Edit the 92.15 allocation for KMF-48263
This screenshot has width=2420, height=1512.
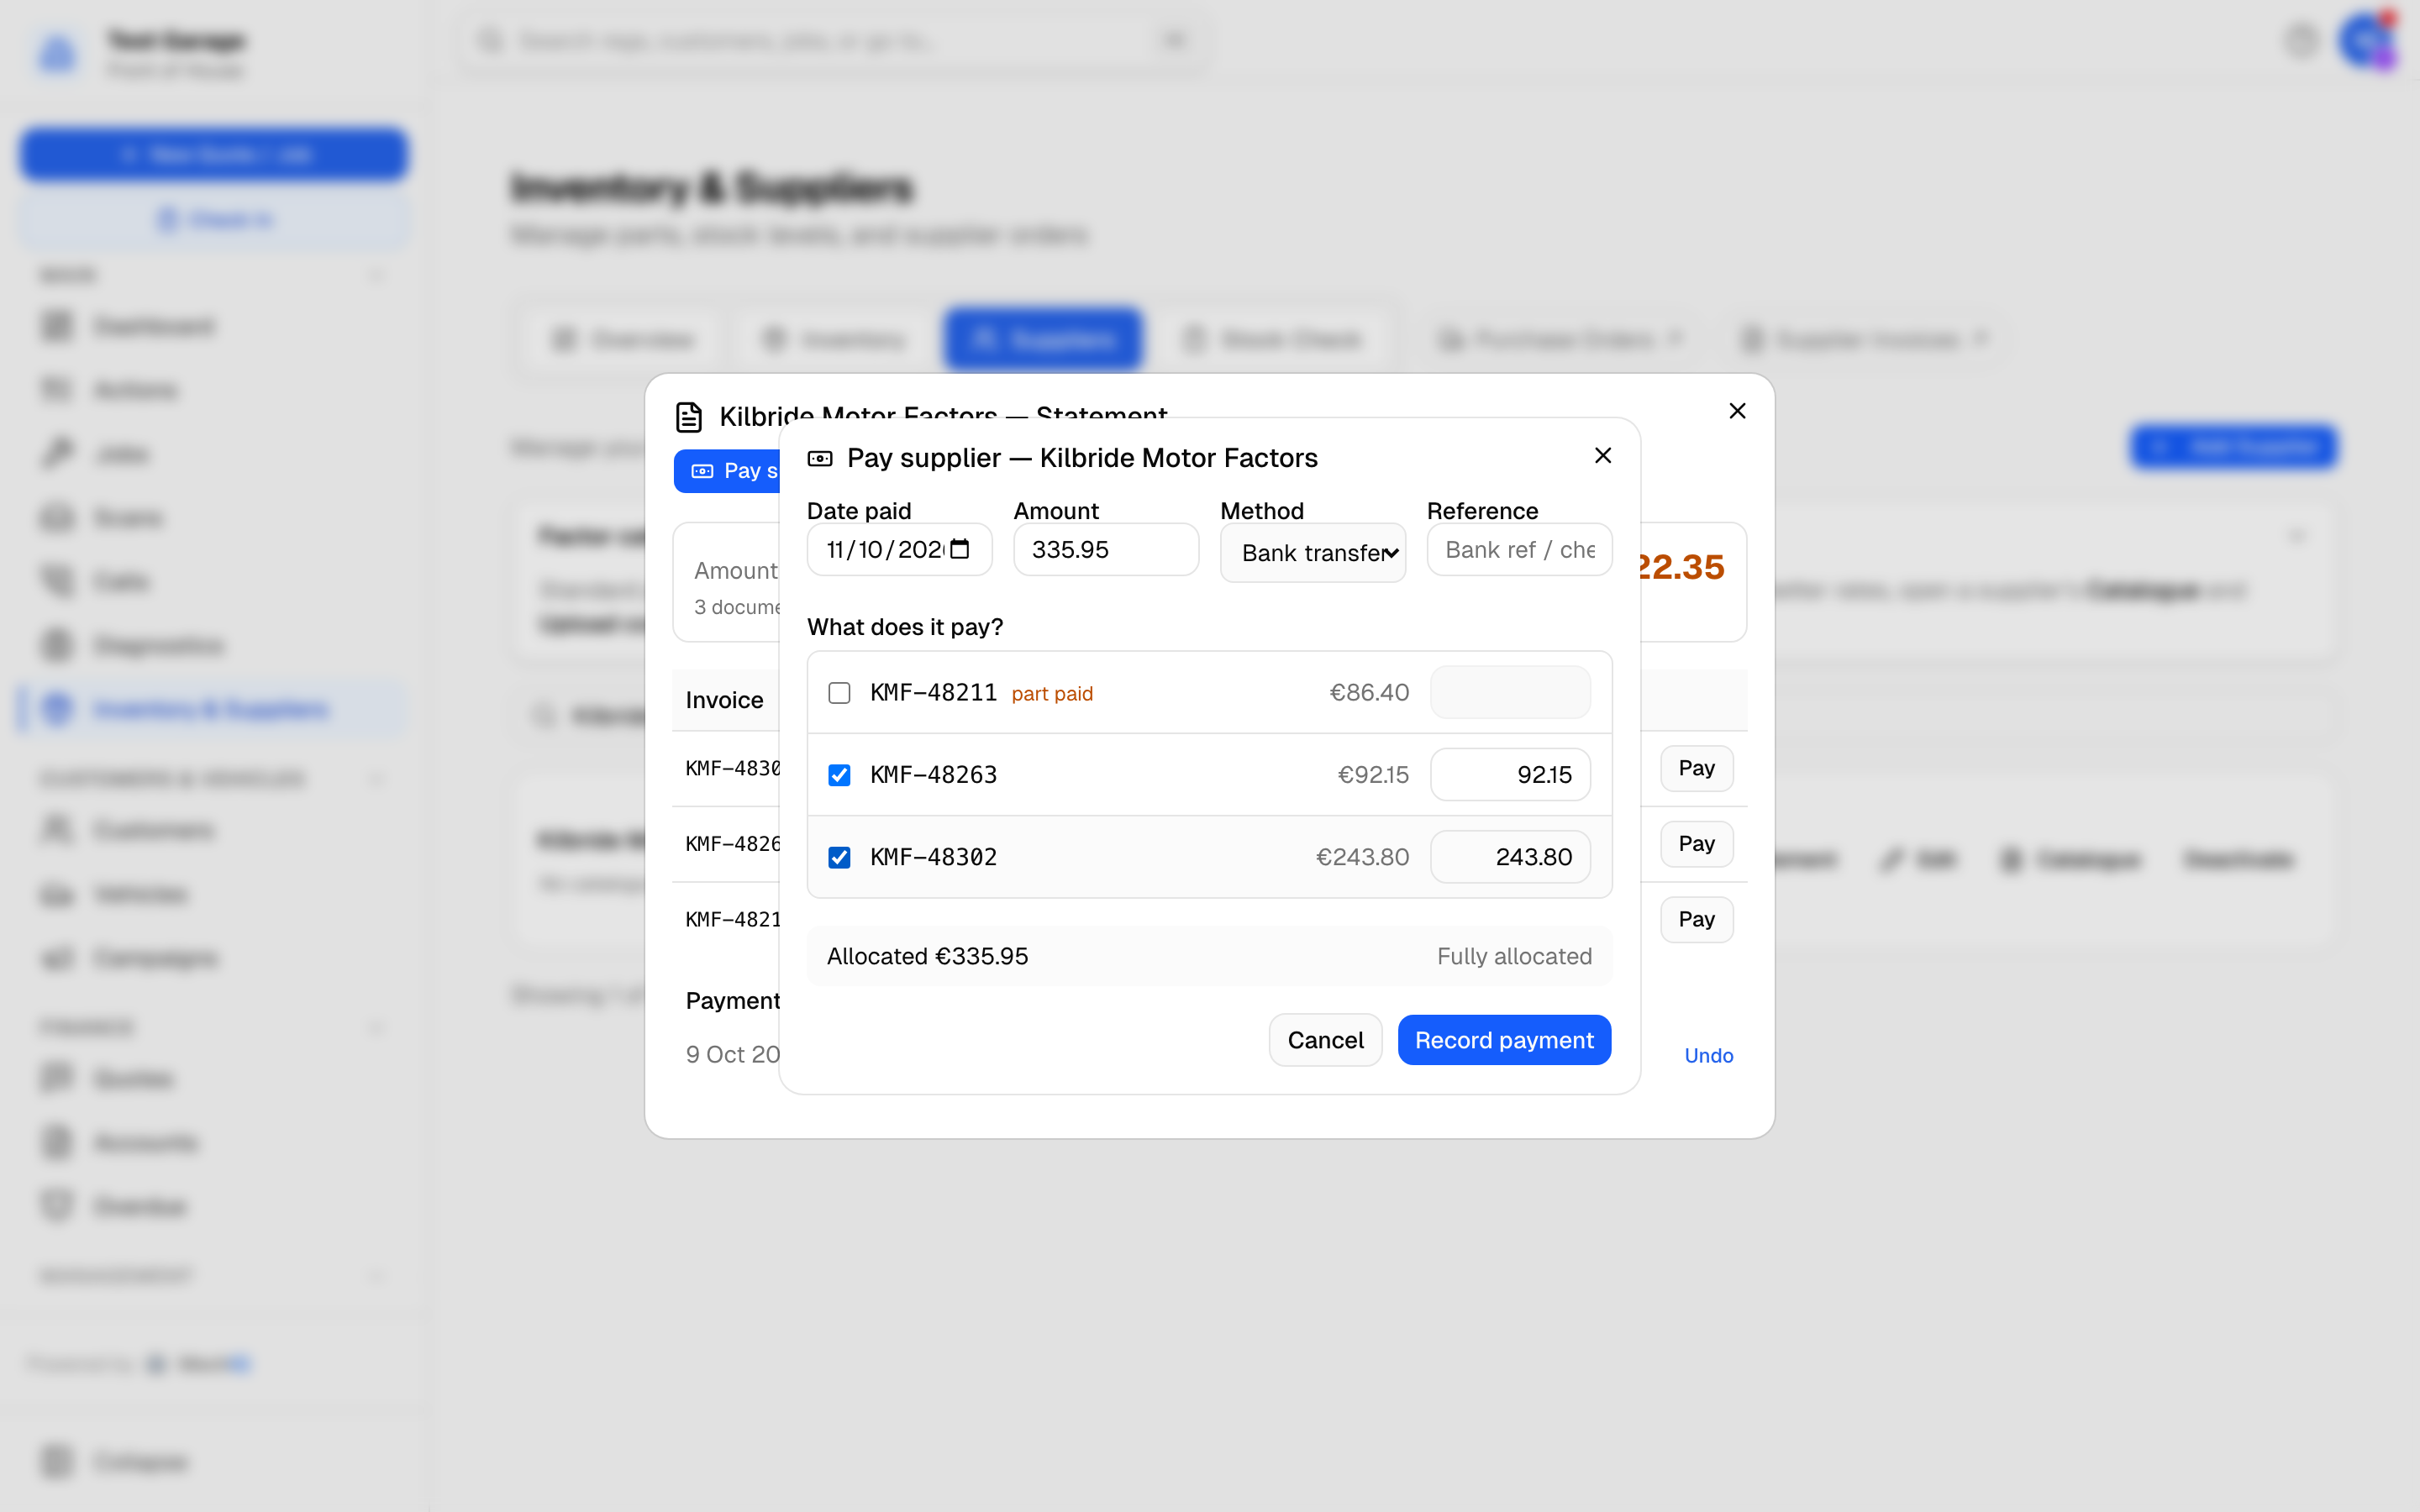pos(1510,775)
